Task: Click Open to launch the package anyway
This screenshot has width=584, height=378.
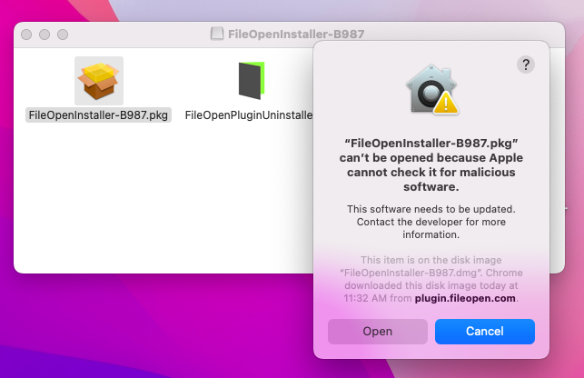Action: click(x=377, y=331)
